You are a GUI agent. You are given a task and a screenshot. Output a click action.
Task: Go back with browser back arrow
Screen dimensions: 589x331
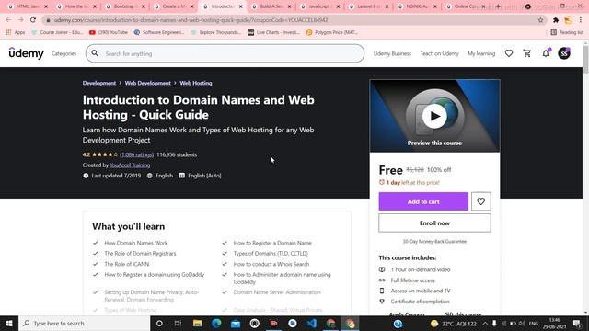click(8, 20)
